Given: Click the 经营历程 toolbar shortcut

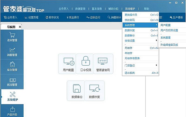Looking at the screenshot, I should tap(31, 17).
